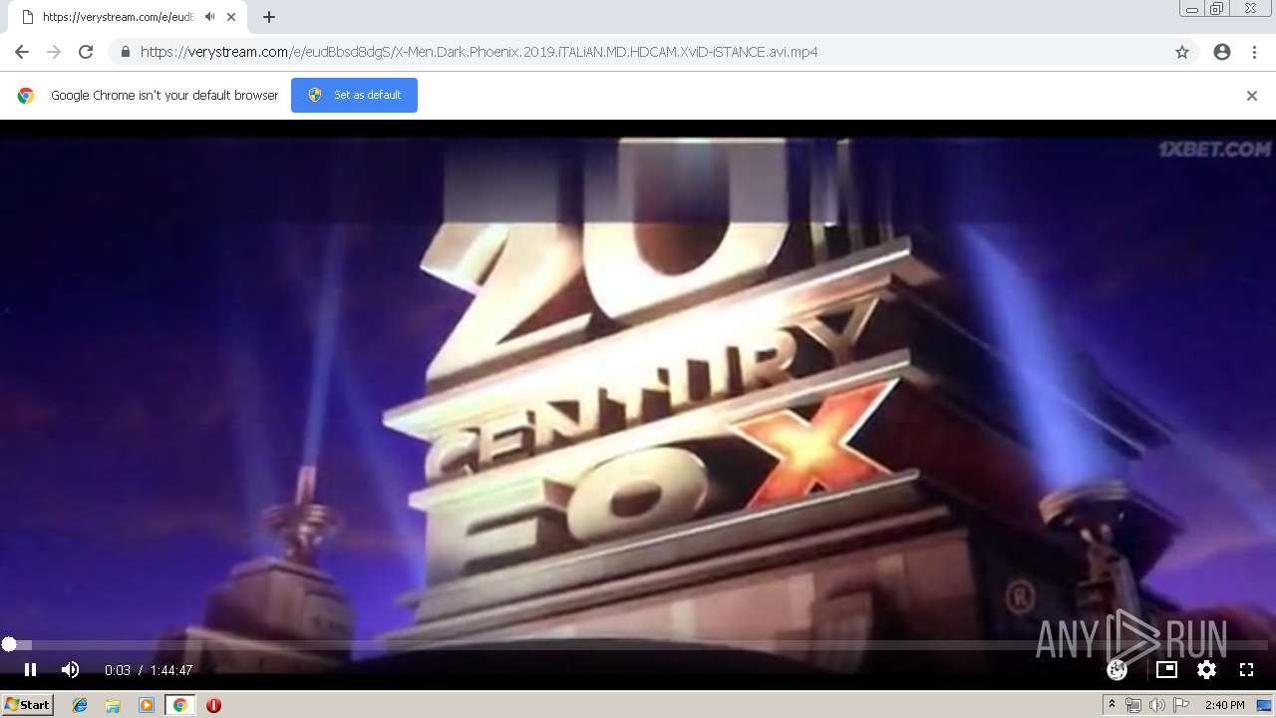Image resolution: width=1276 pixels, height=718 pixels.
Task: Switch to Chrome taskbar button
Action: coord(179,705)
